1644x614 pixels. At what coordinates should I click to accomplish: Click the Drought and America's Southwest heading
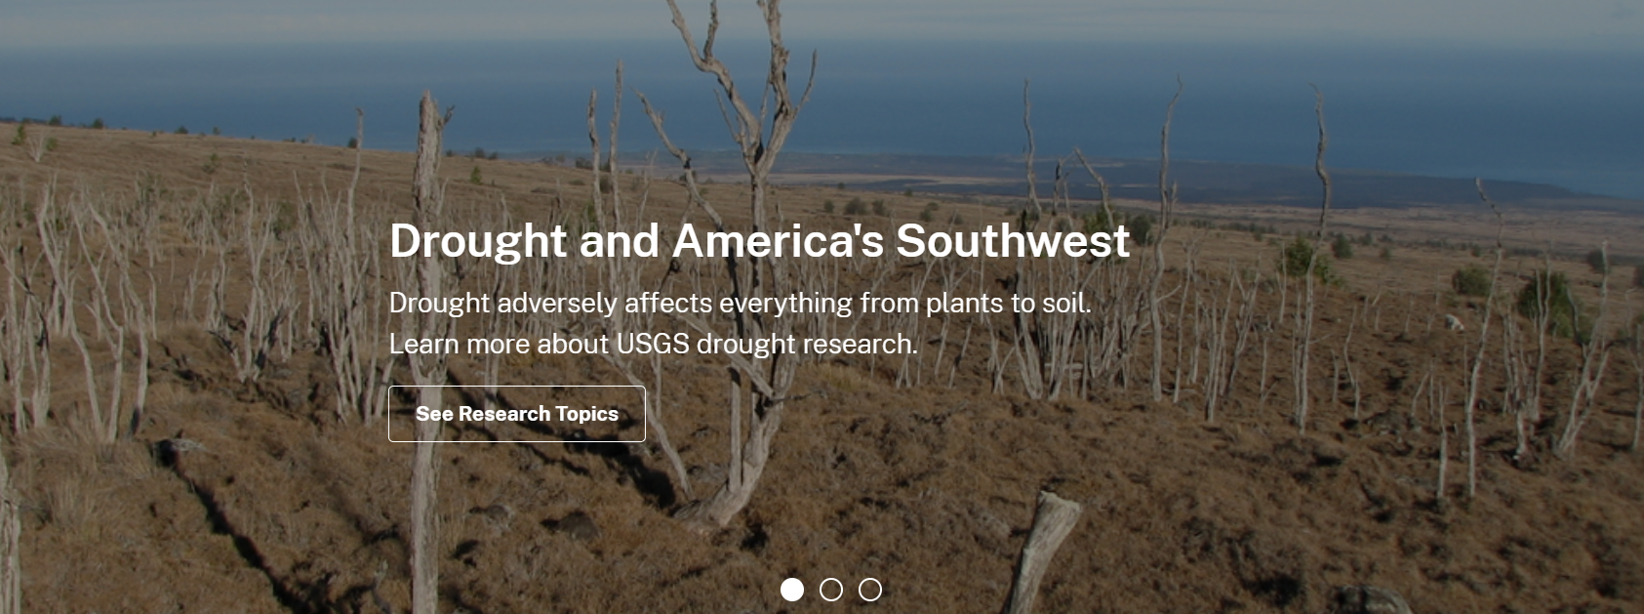click(x=760, y=241)
